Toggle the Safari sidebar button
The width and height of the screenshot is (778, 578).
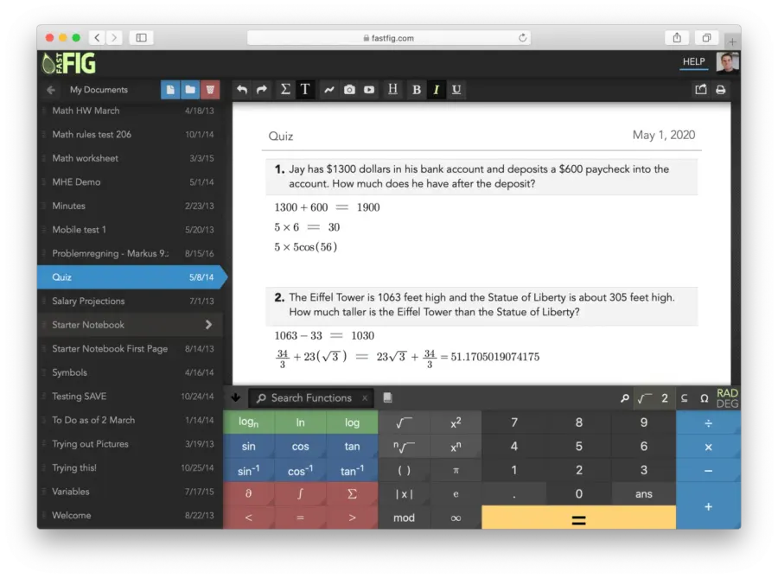(142, 38)
